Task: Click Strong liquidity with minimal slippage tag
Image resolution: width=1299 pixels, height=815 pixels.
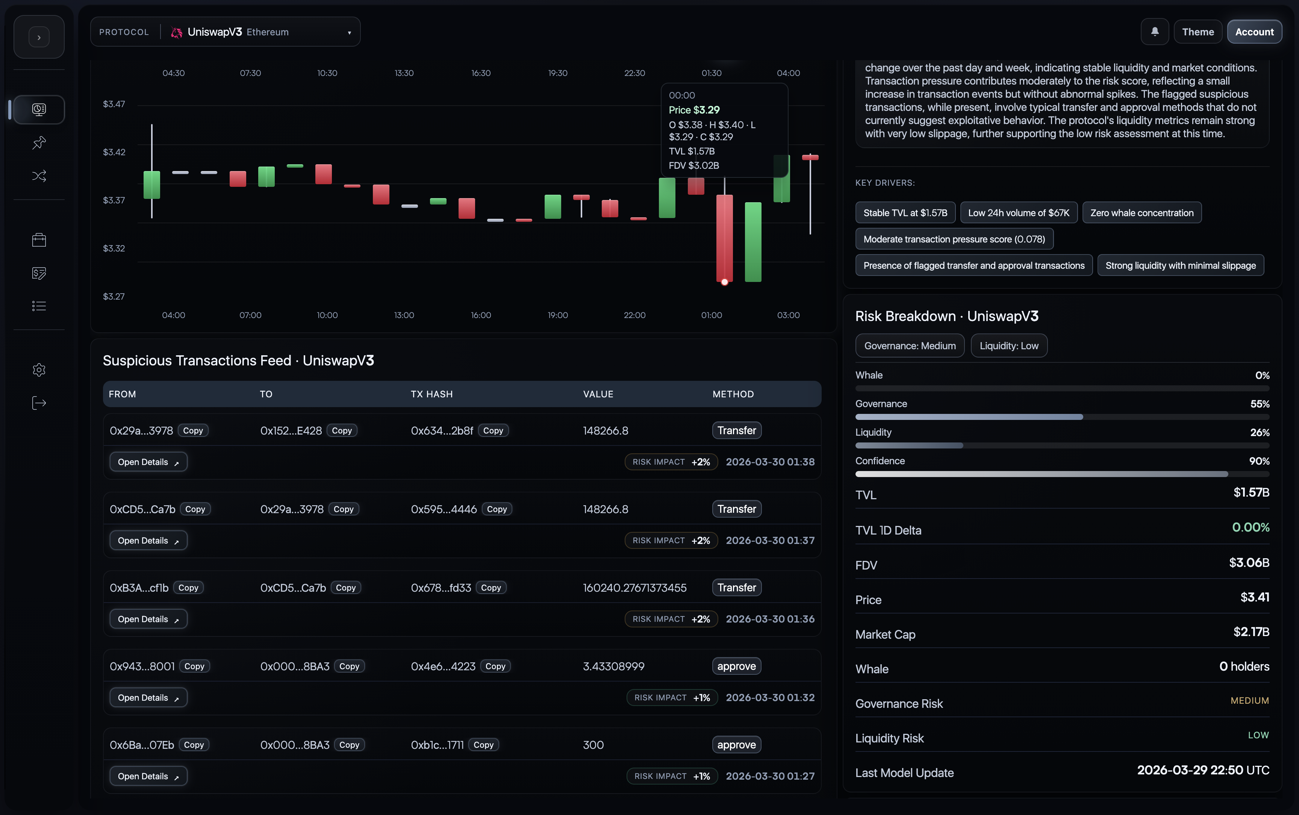Action: 1181,266
